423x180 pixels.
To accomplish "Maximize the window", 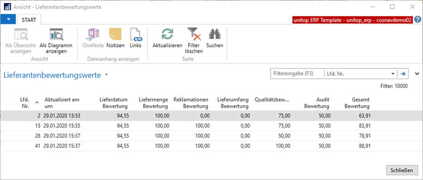I will (x=393, y=7).
